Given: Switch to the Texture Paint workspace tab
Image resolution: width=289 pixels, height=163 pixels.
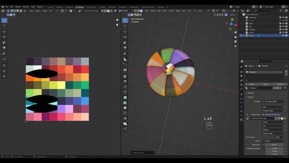Looking at the screenshot, I should (91, 7).
